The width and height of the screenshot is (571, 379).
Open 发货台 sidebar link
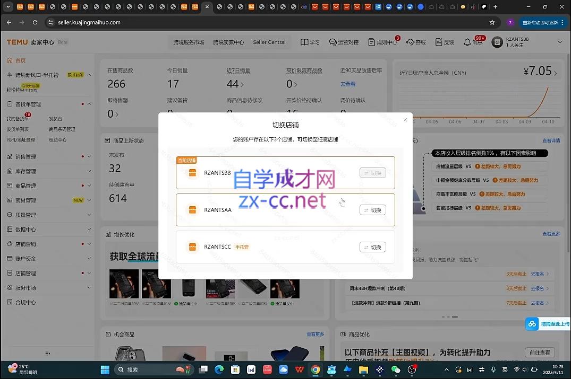(x=55, y=119)
